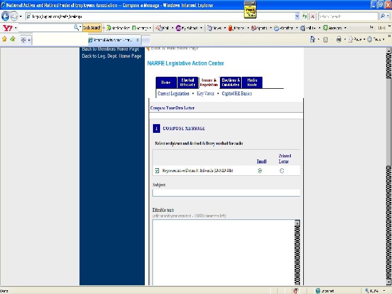Select the Printed Letter radio button
392x294 pixels.
pyautogui.click(x=282, y=170)
